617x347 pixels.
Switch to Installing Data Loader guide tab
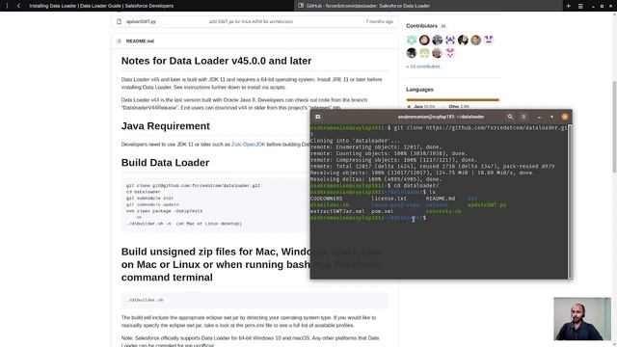click(101, 6)
